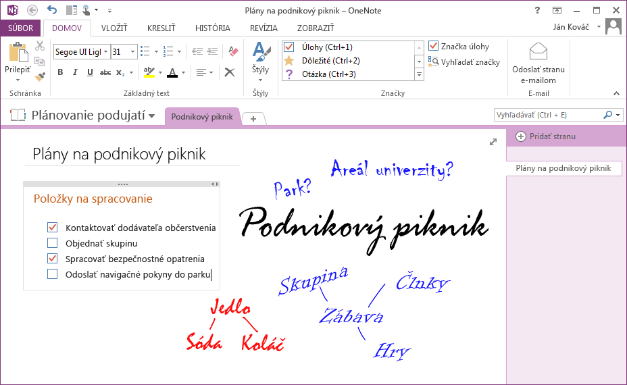Select the Úlohy (Ctrl+1) tag
Screen dimensions: 627x385
(349, 47)
